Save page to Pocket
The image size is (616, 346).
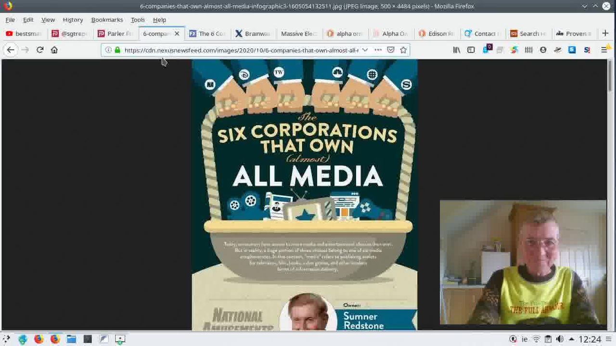[391, 50]
